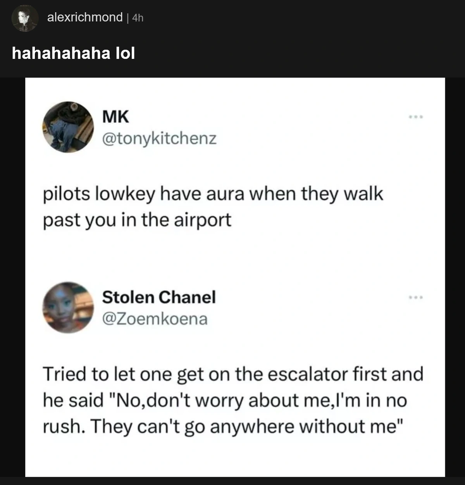Click the 4h post timestamp
The height and width of the screenshot is (485, 465).
tap(138, 18)
